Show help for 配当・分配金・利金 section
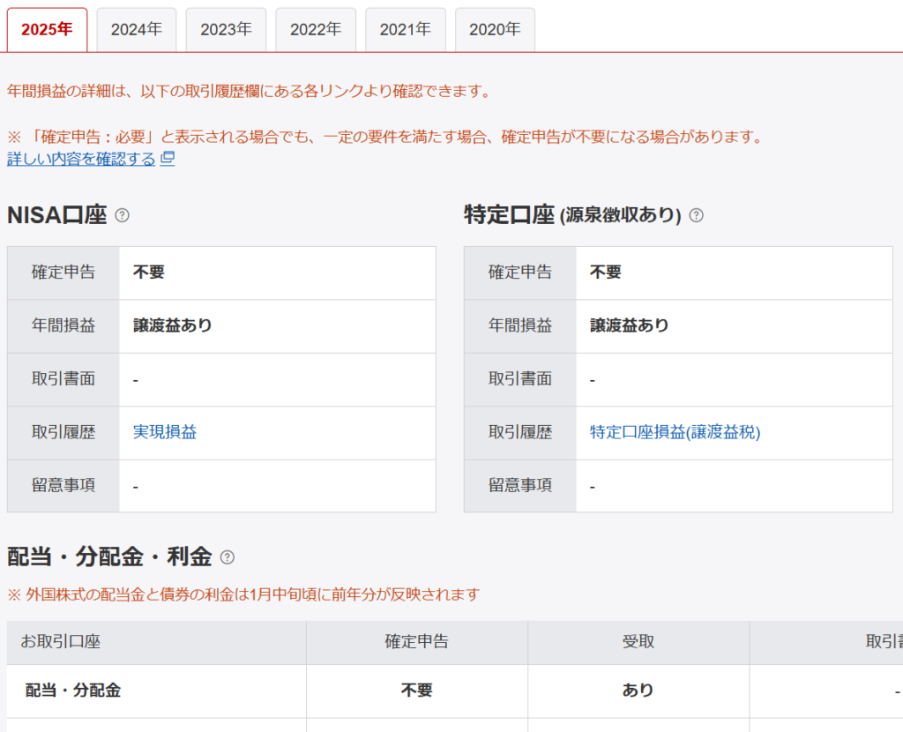Screen dimensions: 903x732 coord(228,557)
